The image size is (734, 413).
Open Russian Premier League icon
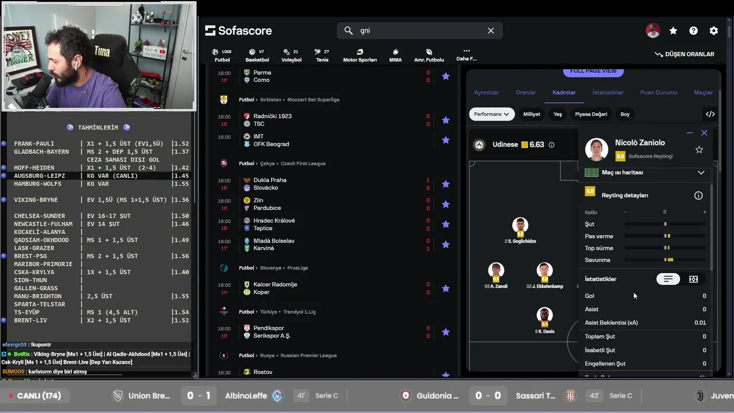tap(224, 356)
